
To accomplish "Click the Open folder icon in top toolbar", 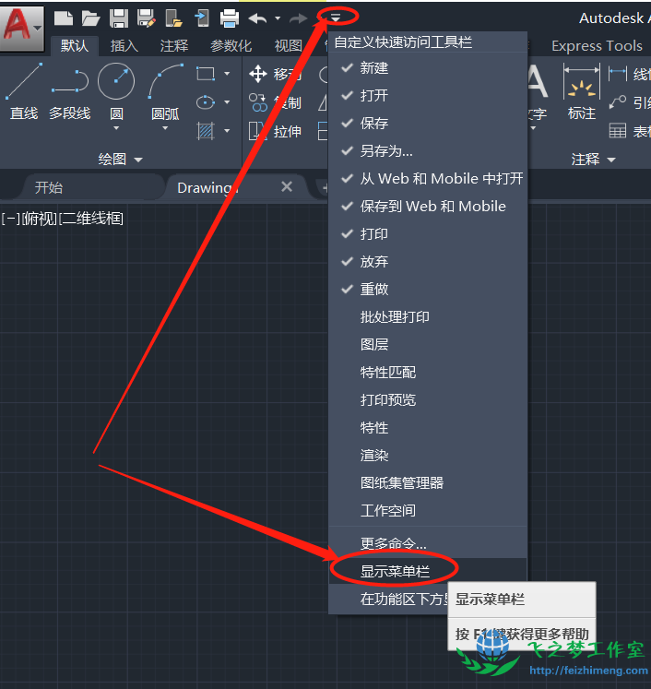I will pyautogui.click(x=90, y=18).
